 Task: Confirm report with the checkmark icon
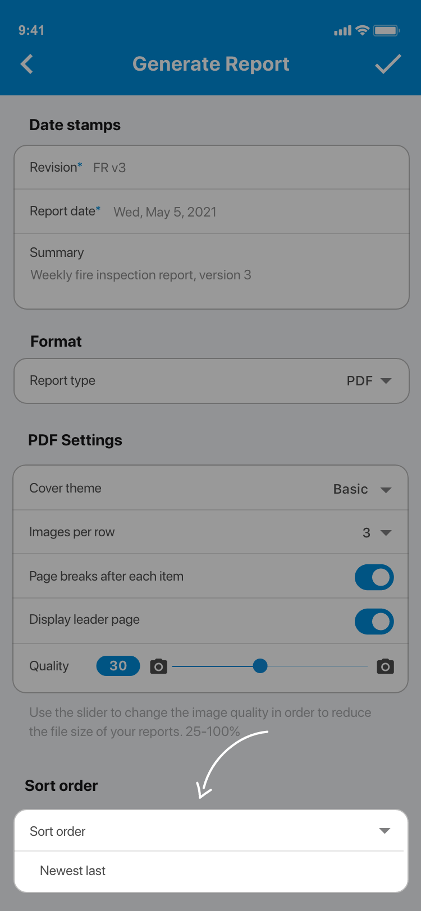388,64
